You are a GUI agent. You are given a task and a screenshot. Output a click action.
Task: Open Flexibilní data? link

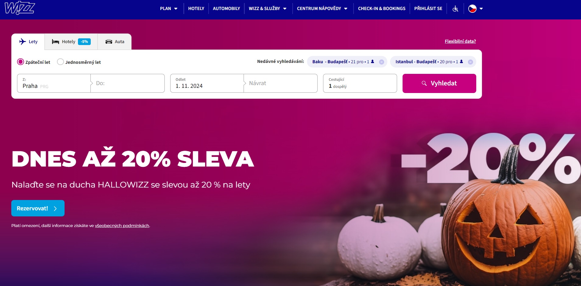click(x=460, y=41)
